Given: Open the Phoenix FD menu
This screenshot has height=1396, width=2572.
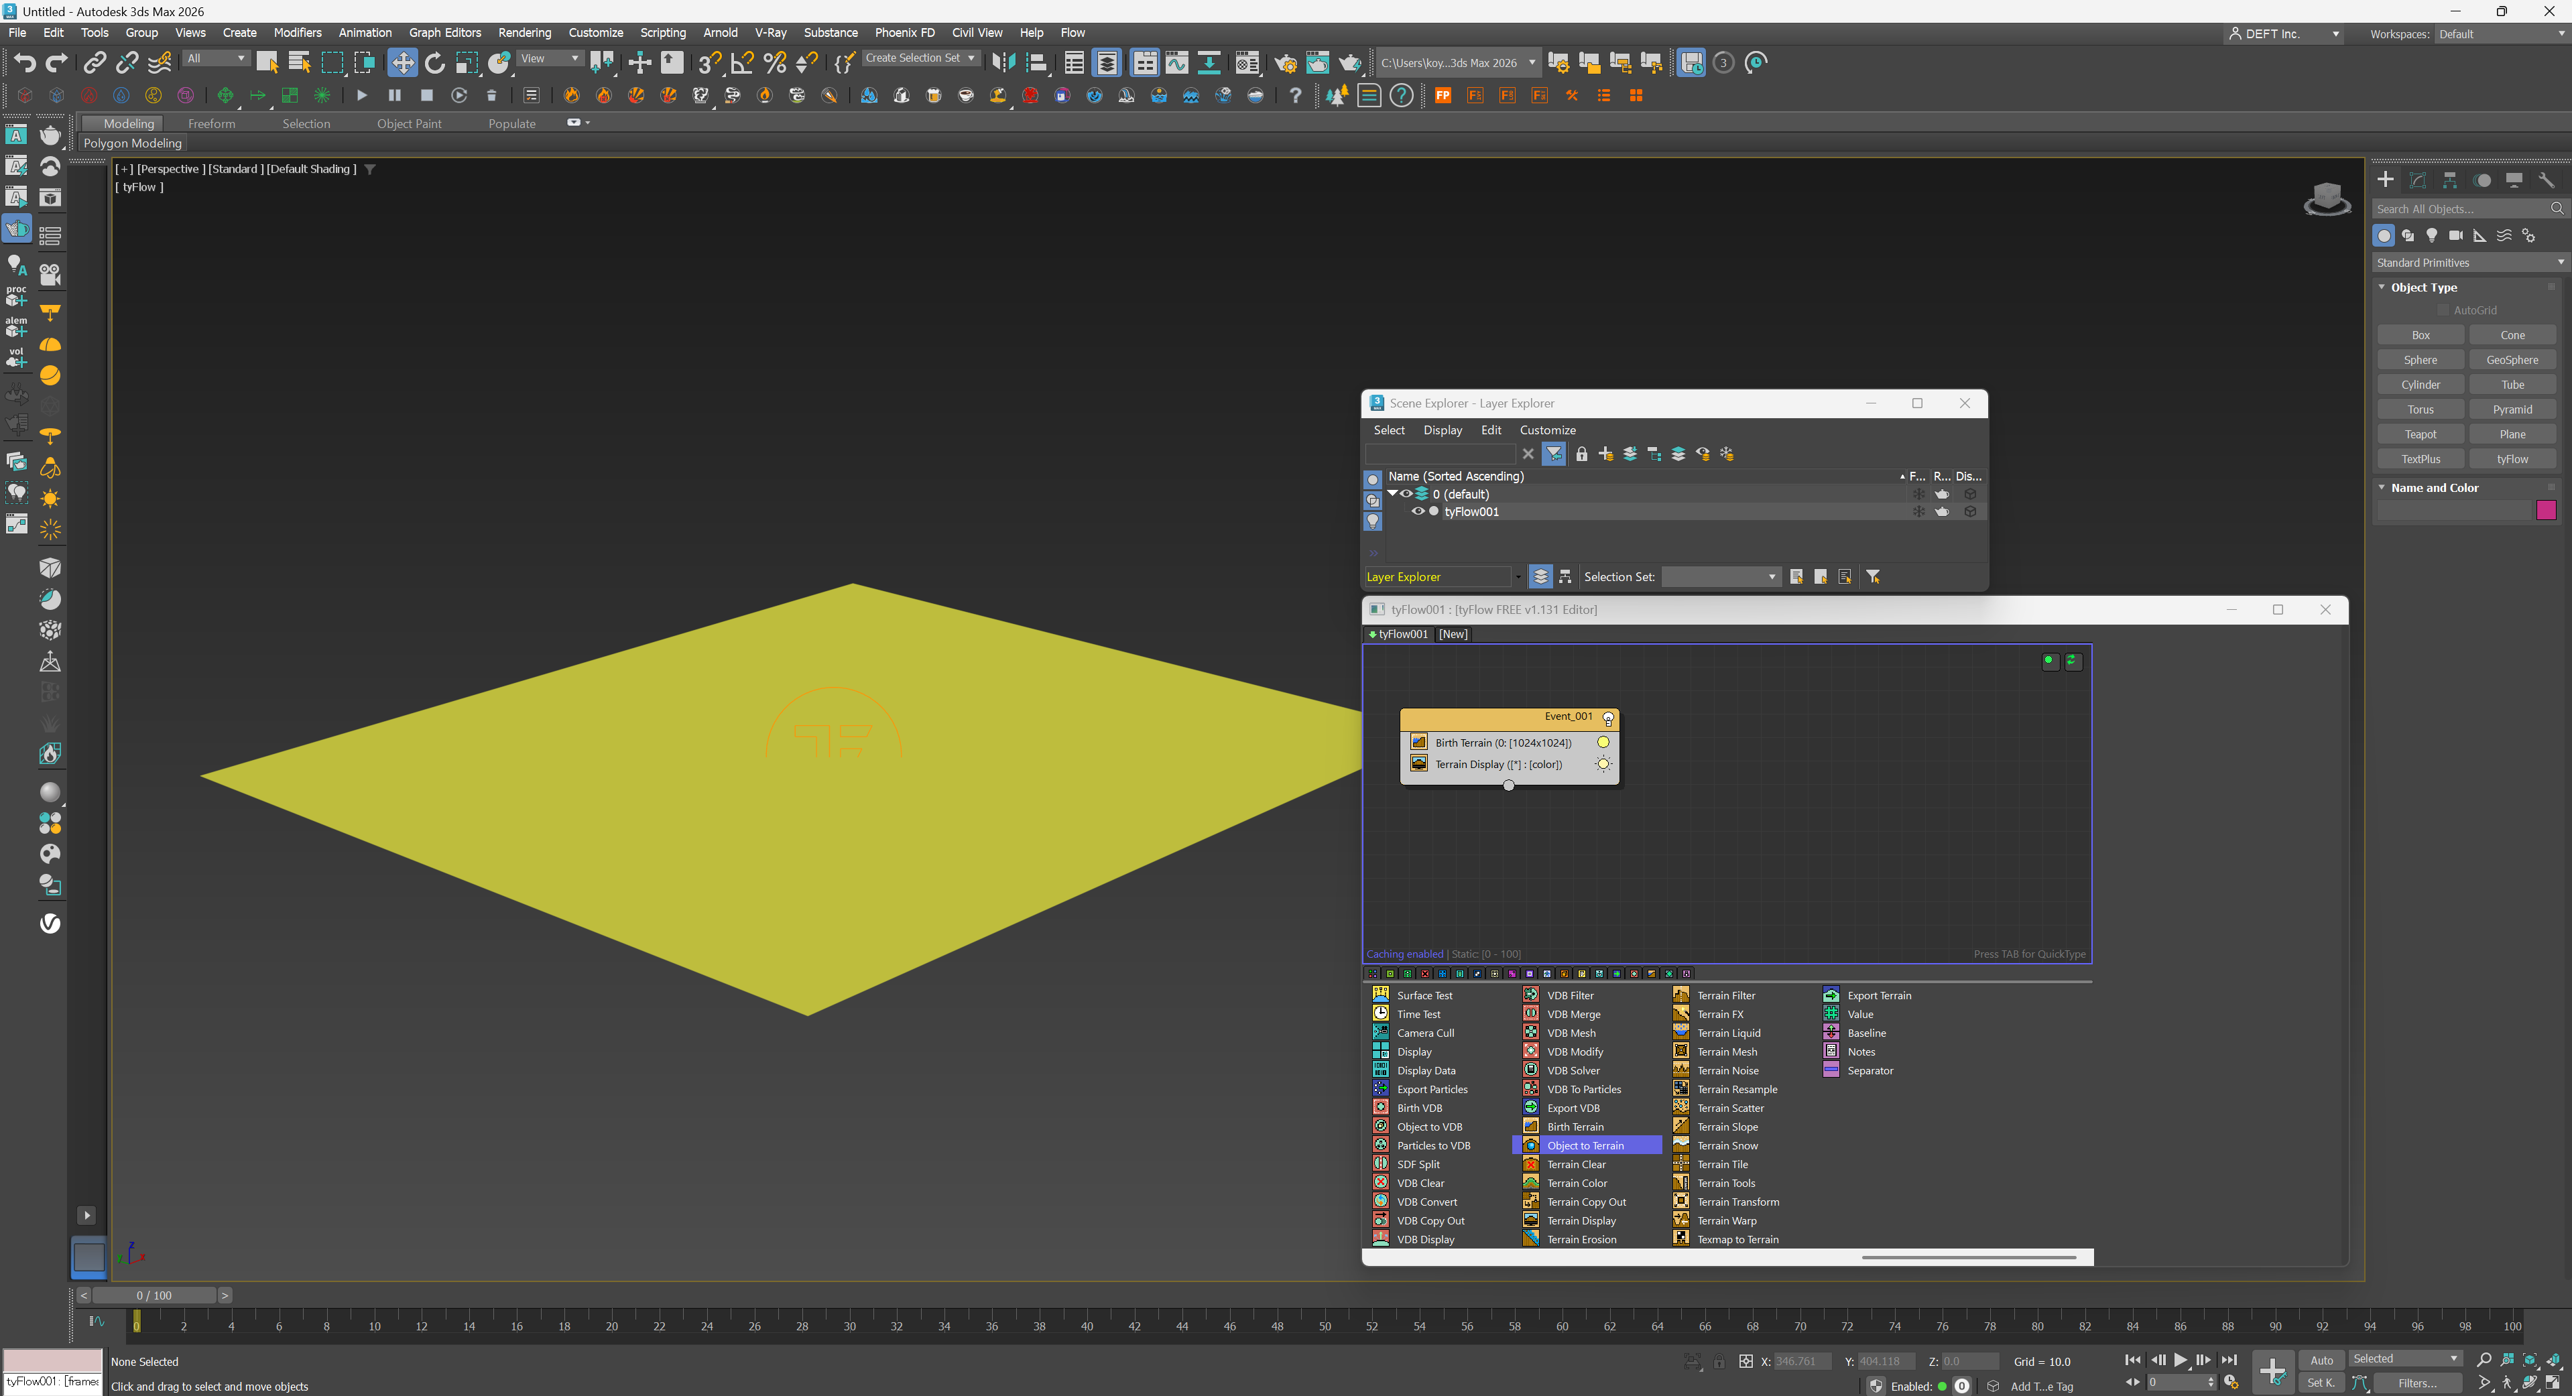Looking at the screenshot, I should (904, 33).
